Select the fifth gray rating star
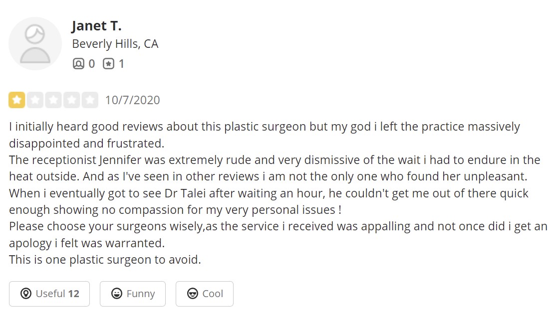 click(x=90, y=100)
